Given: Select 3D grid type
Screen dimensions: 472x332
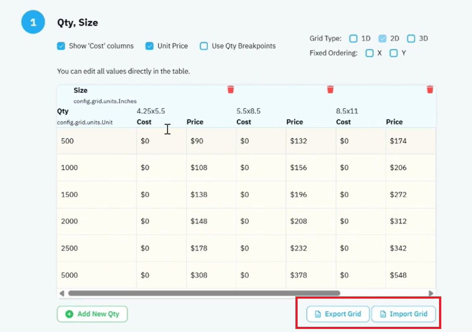Looking at the screenshot, I should (411, 39).
